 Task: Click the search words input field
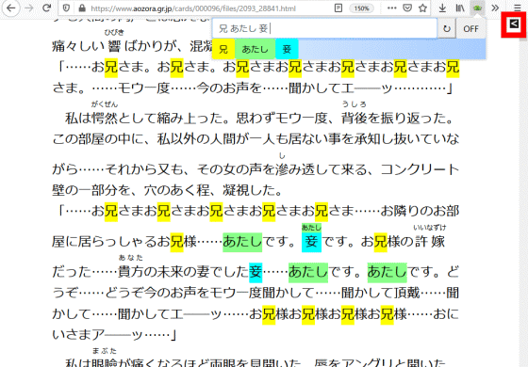point(324,28)
